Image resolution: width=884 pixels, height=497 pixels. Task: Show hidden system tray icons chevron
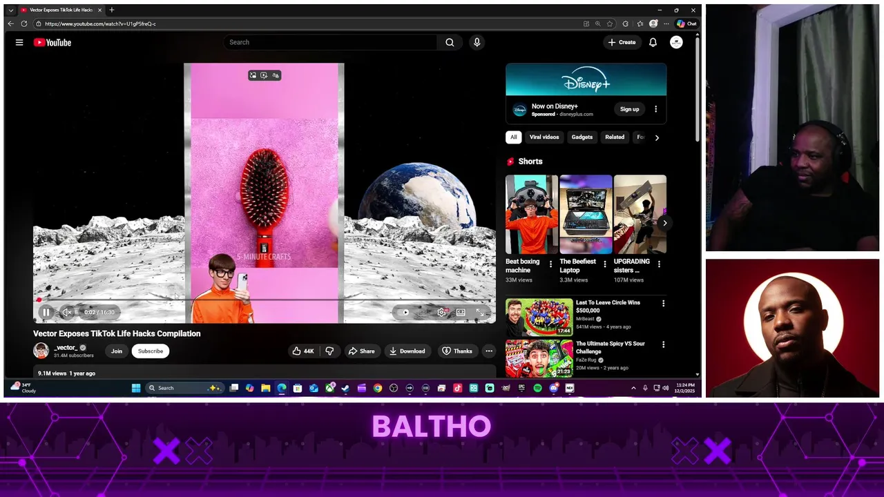(633, 388)
